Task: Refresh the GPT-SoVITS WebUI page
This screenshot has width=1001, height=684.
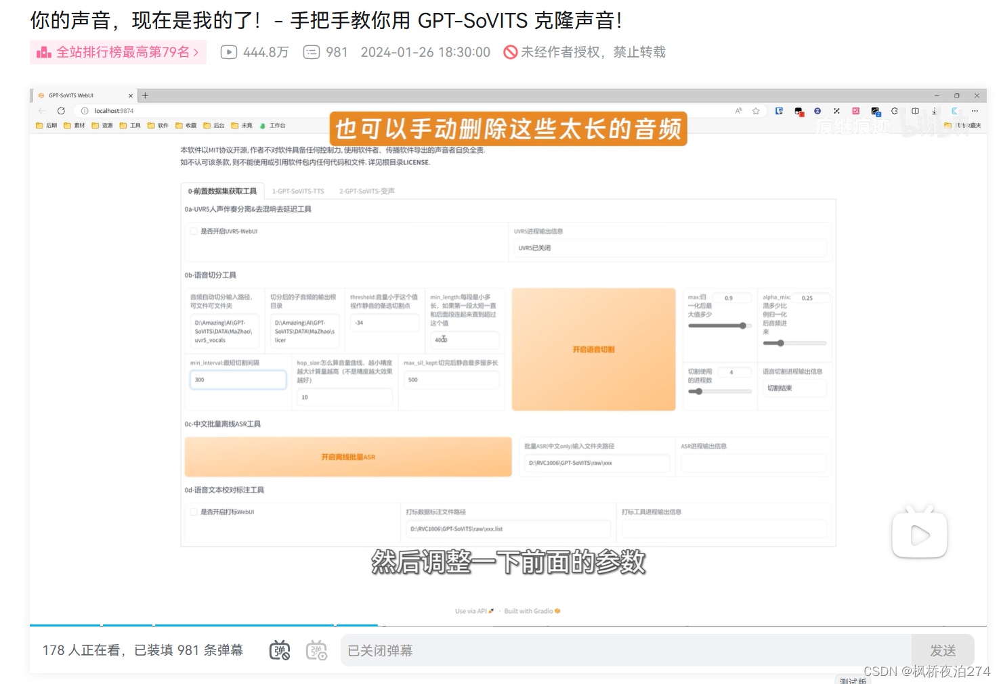Action: (x=62, y=110)
